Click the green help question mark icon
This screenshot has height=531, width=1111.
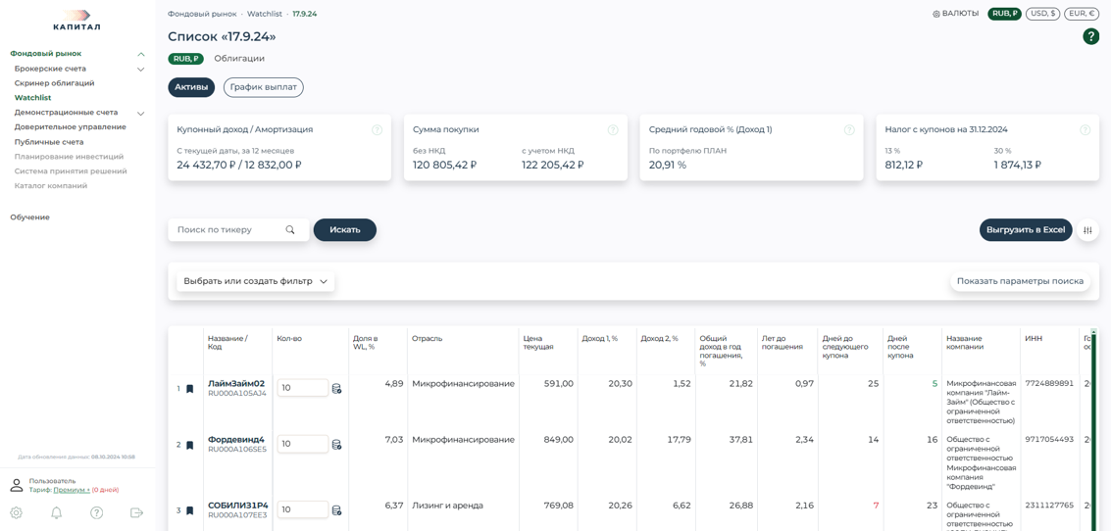[x=1090, y=36]
